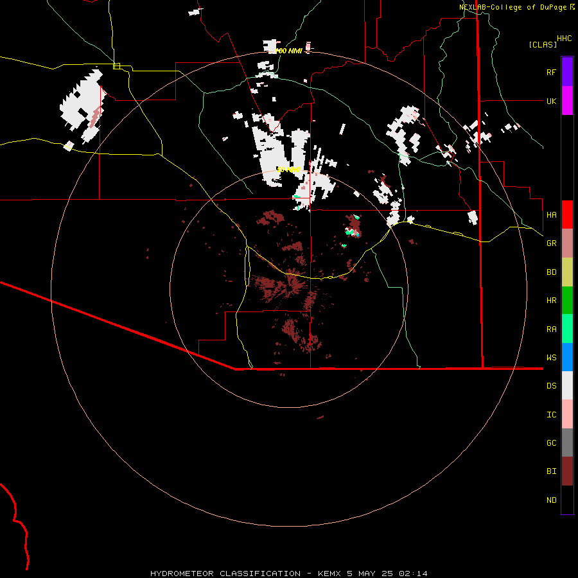578x578 pixels.
Task: Click the HHC product label
Action: (x=564, y=39)
